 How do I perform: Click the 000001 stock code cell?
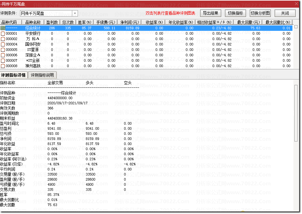pos(11,33)
